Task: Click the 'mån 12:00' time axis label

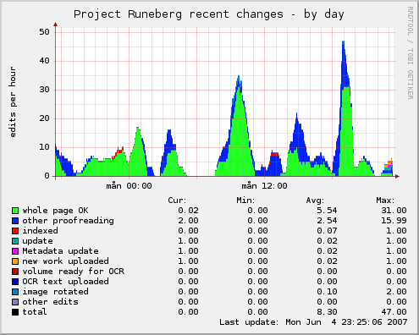Action: 264,186
